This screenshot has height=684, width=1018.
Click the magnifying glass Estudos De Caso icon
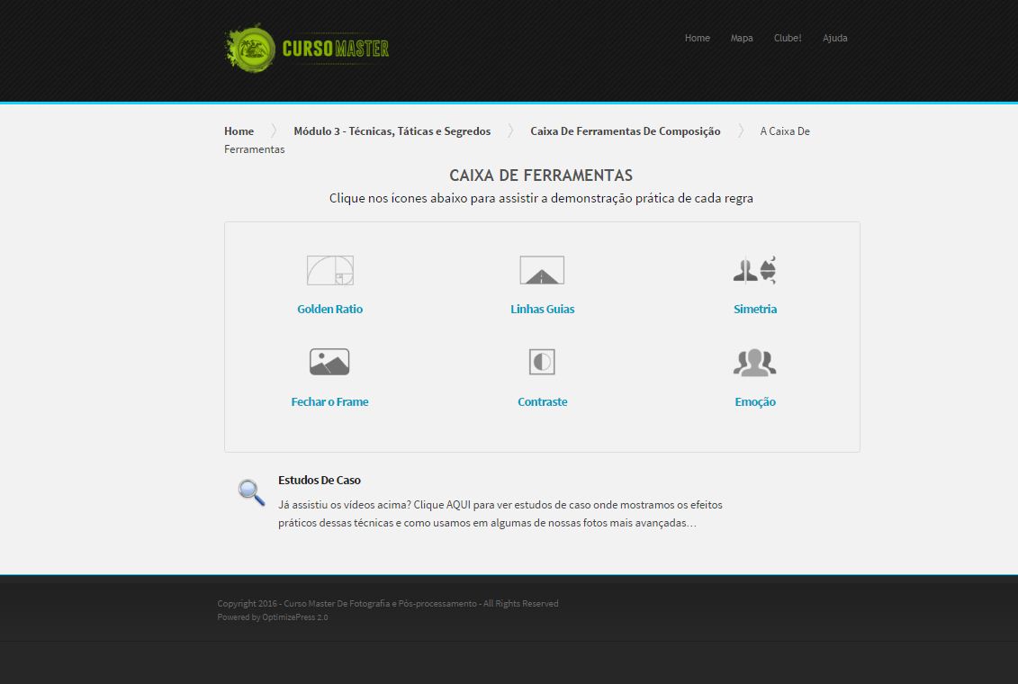pyautogui.click(x=251, y=492)
